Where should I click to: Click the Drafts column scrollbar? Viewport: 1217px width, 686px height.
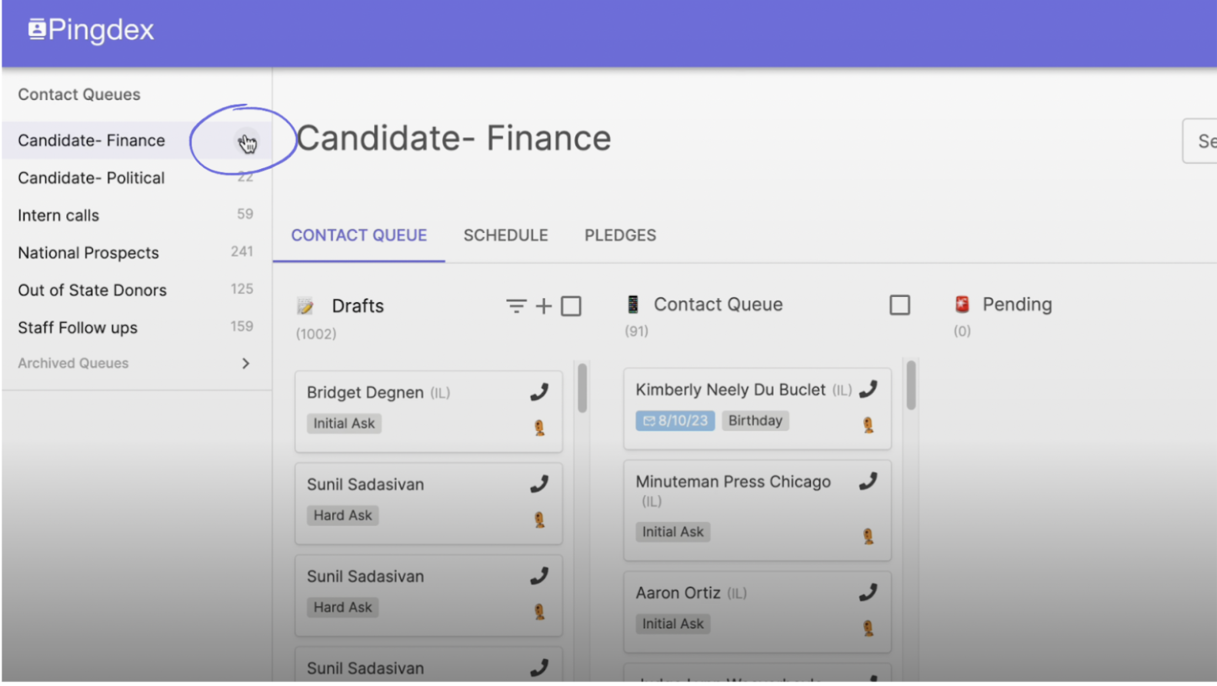coord(582,388)
